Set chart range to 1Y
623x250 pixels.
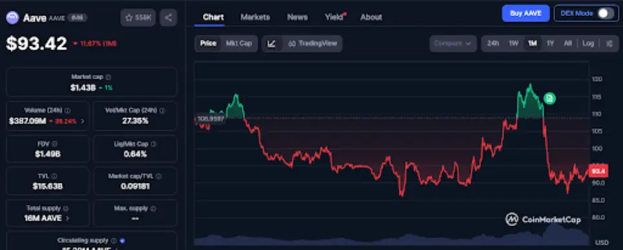(x=550, y=44)
